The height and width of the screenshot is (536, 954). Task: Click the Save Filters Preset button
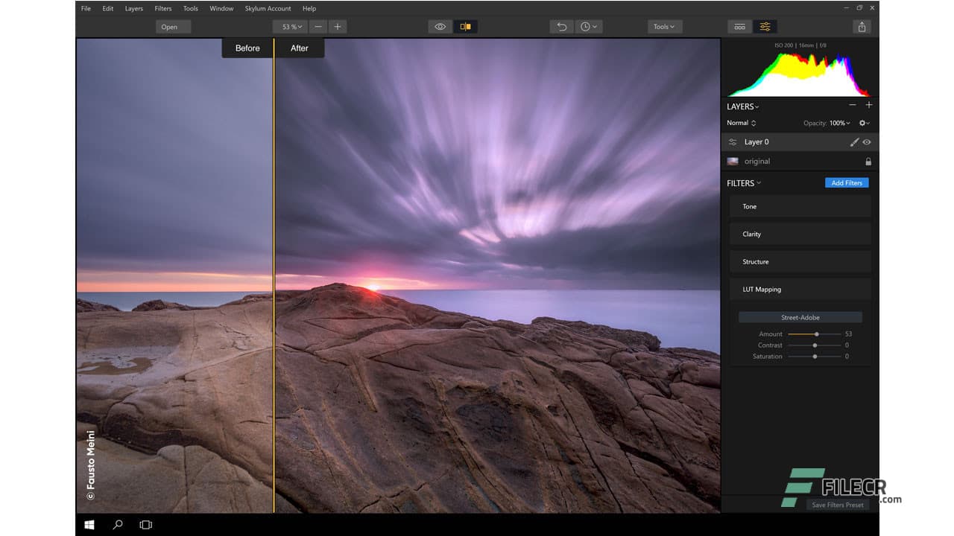tap(837, 504)
